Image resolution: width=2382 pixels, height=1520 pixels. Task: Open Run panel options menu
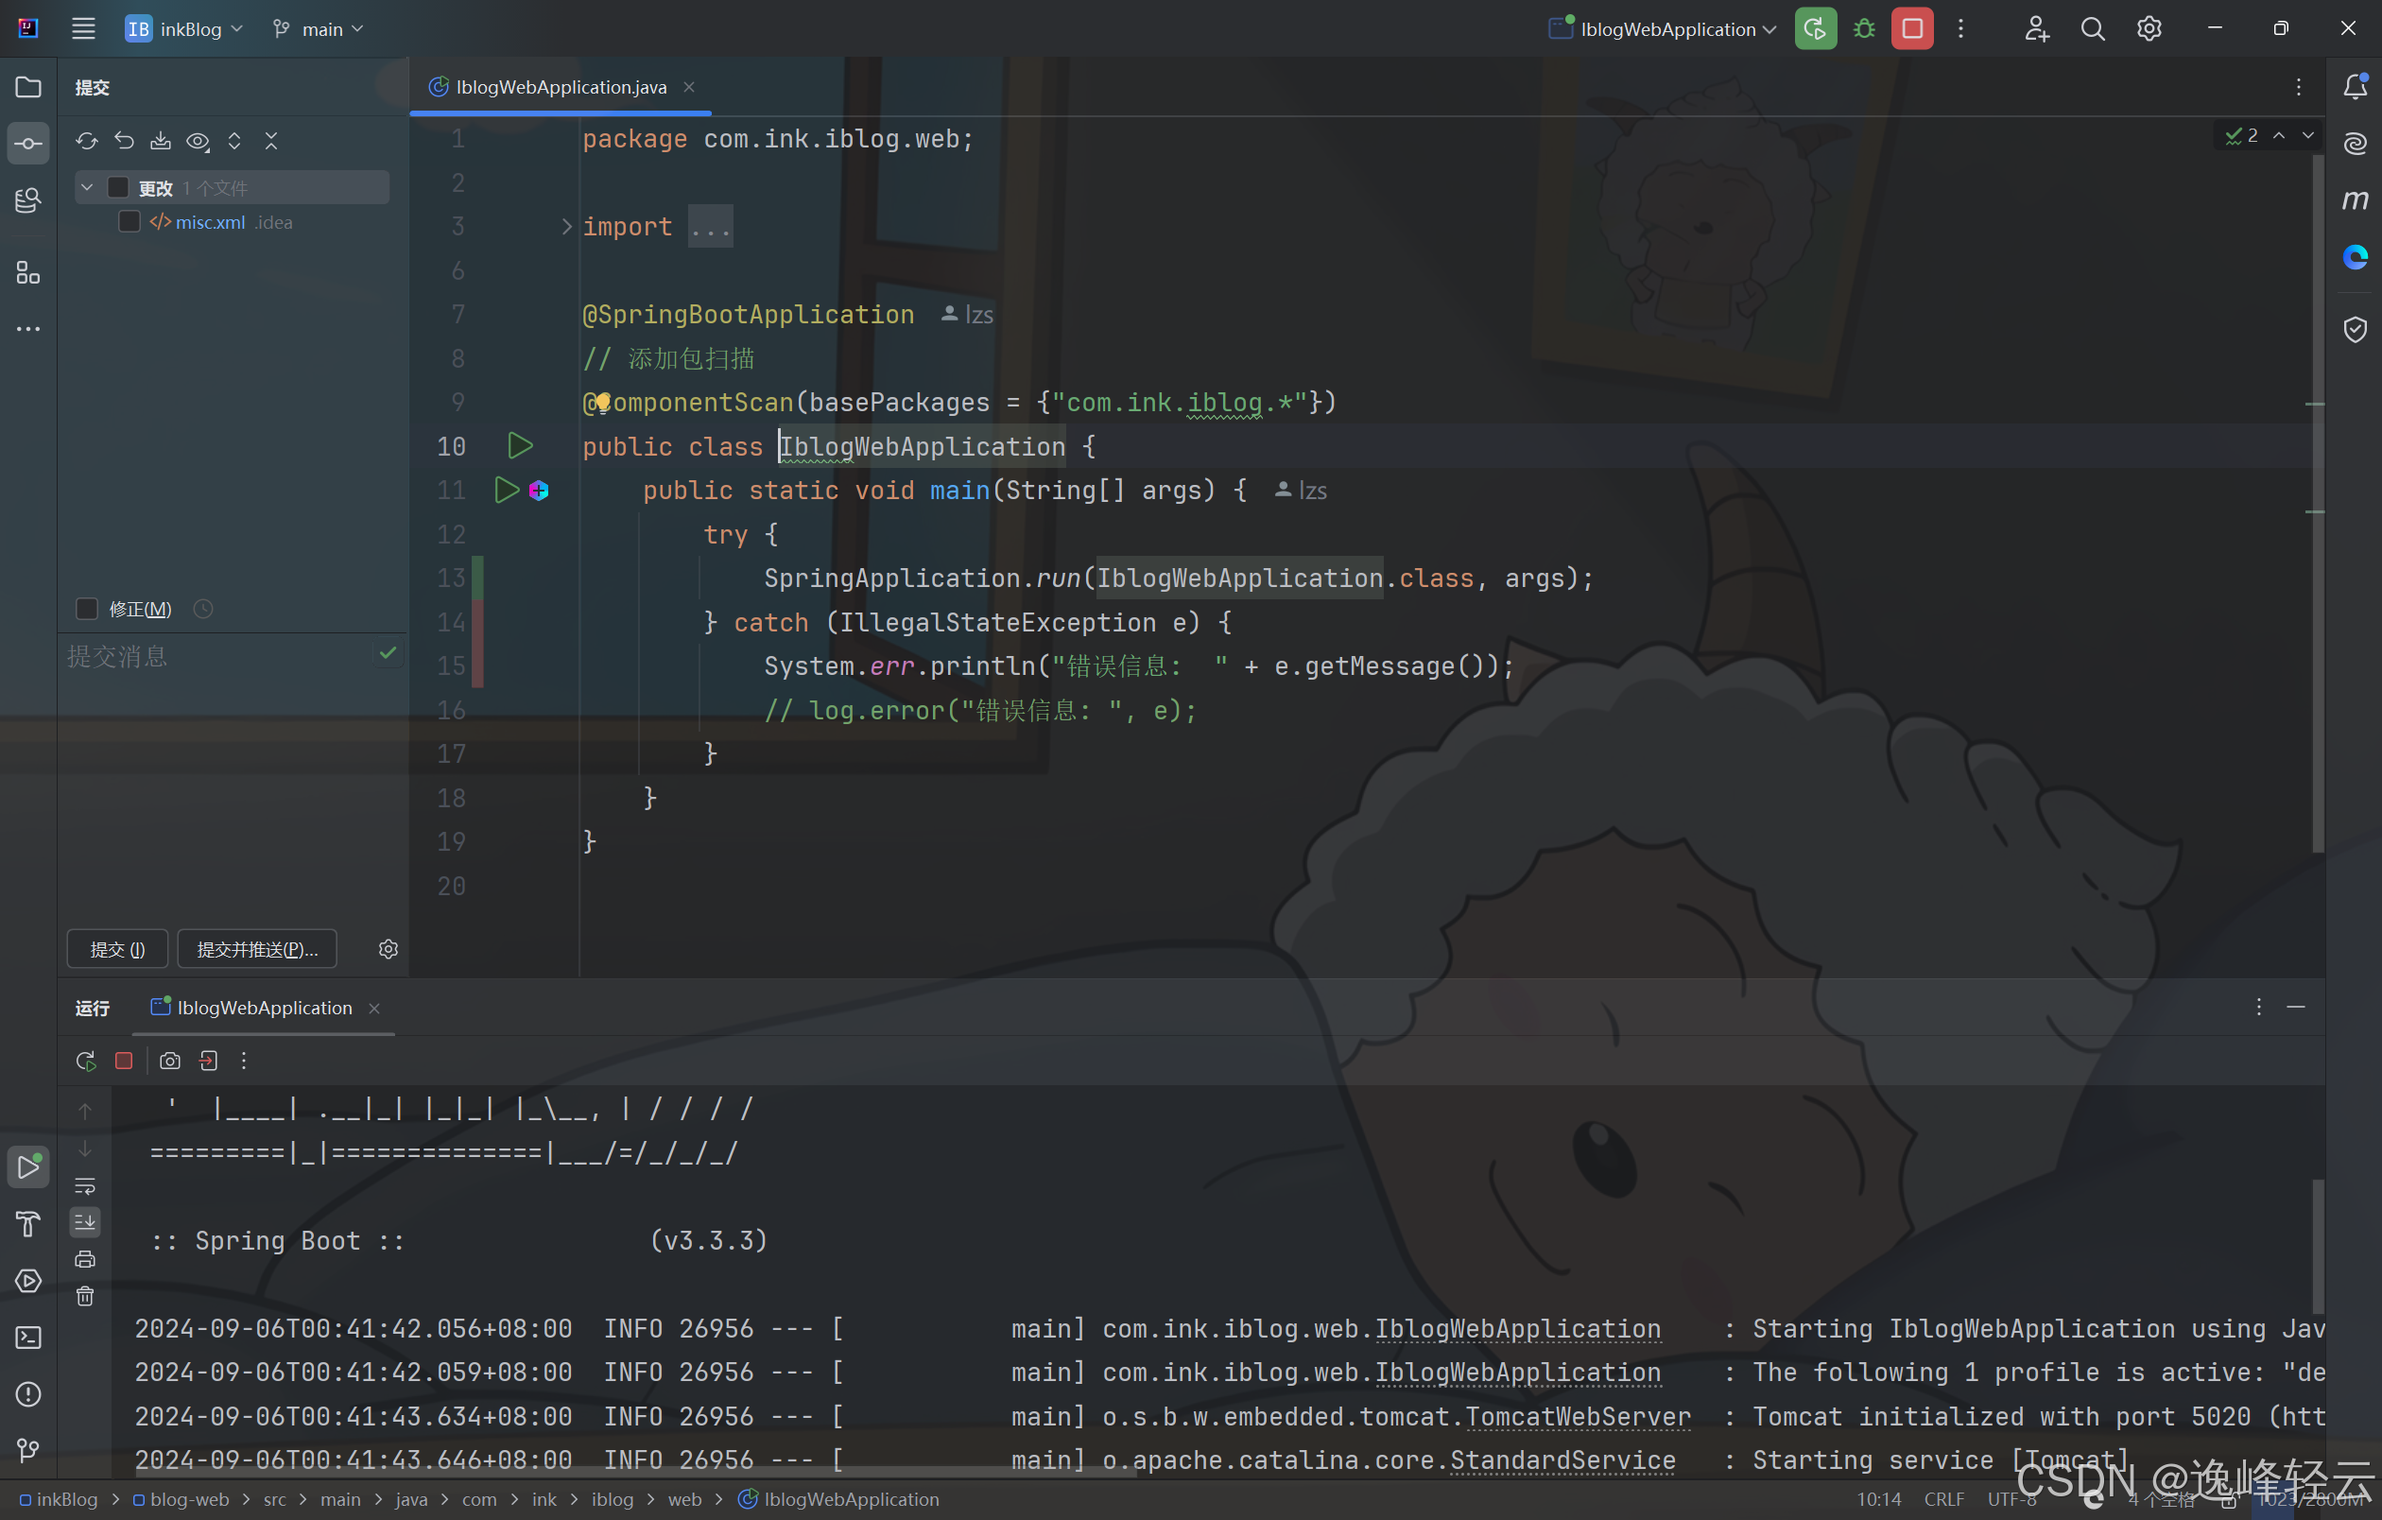tap(2258, 1007)
